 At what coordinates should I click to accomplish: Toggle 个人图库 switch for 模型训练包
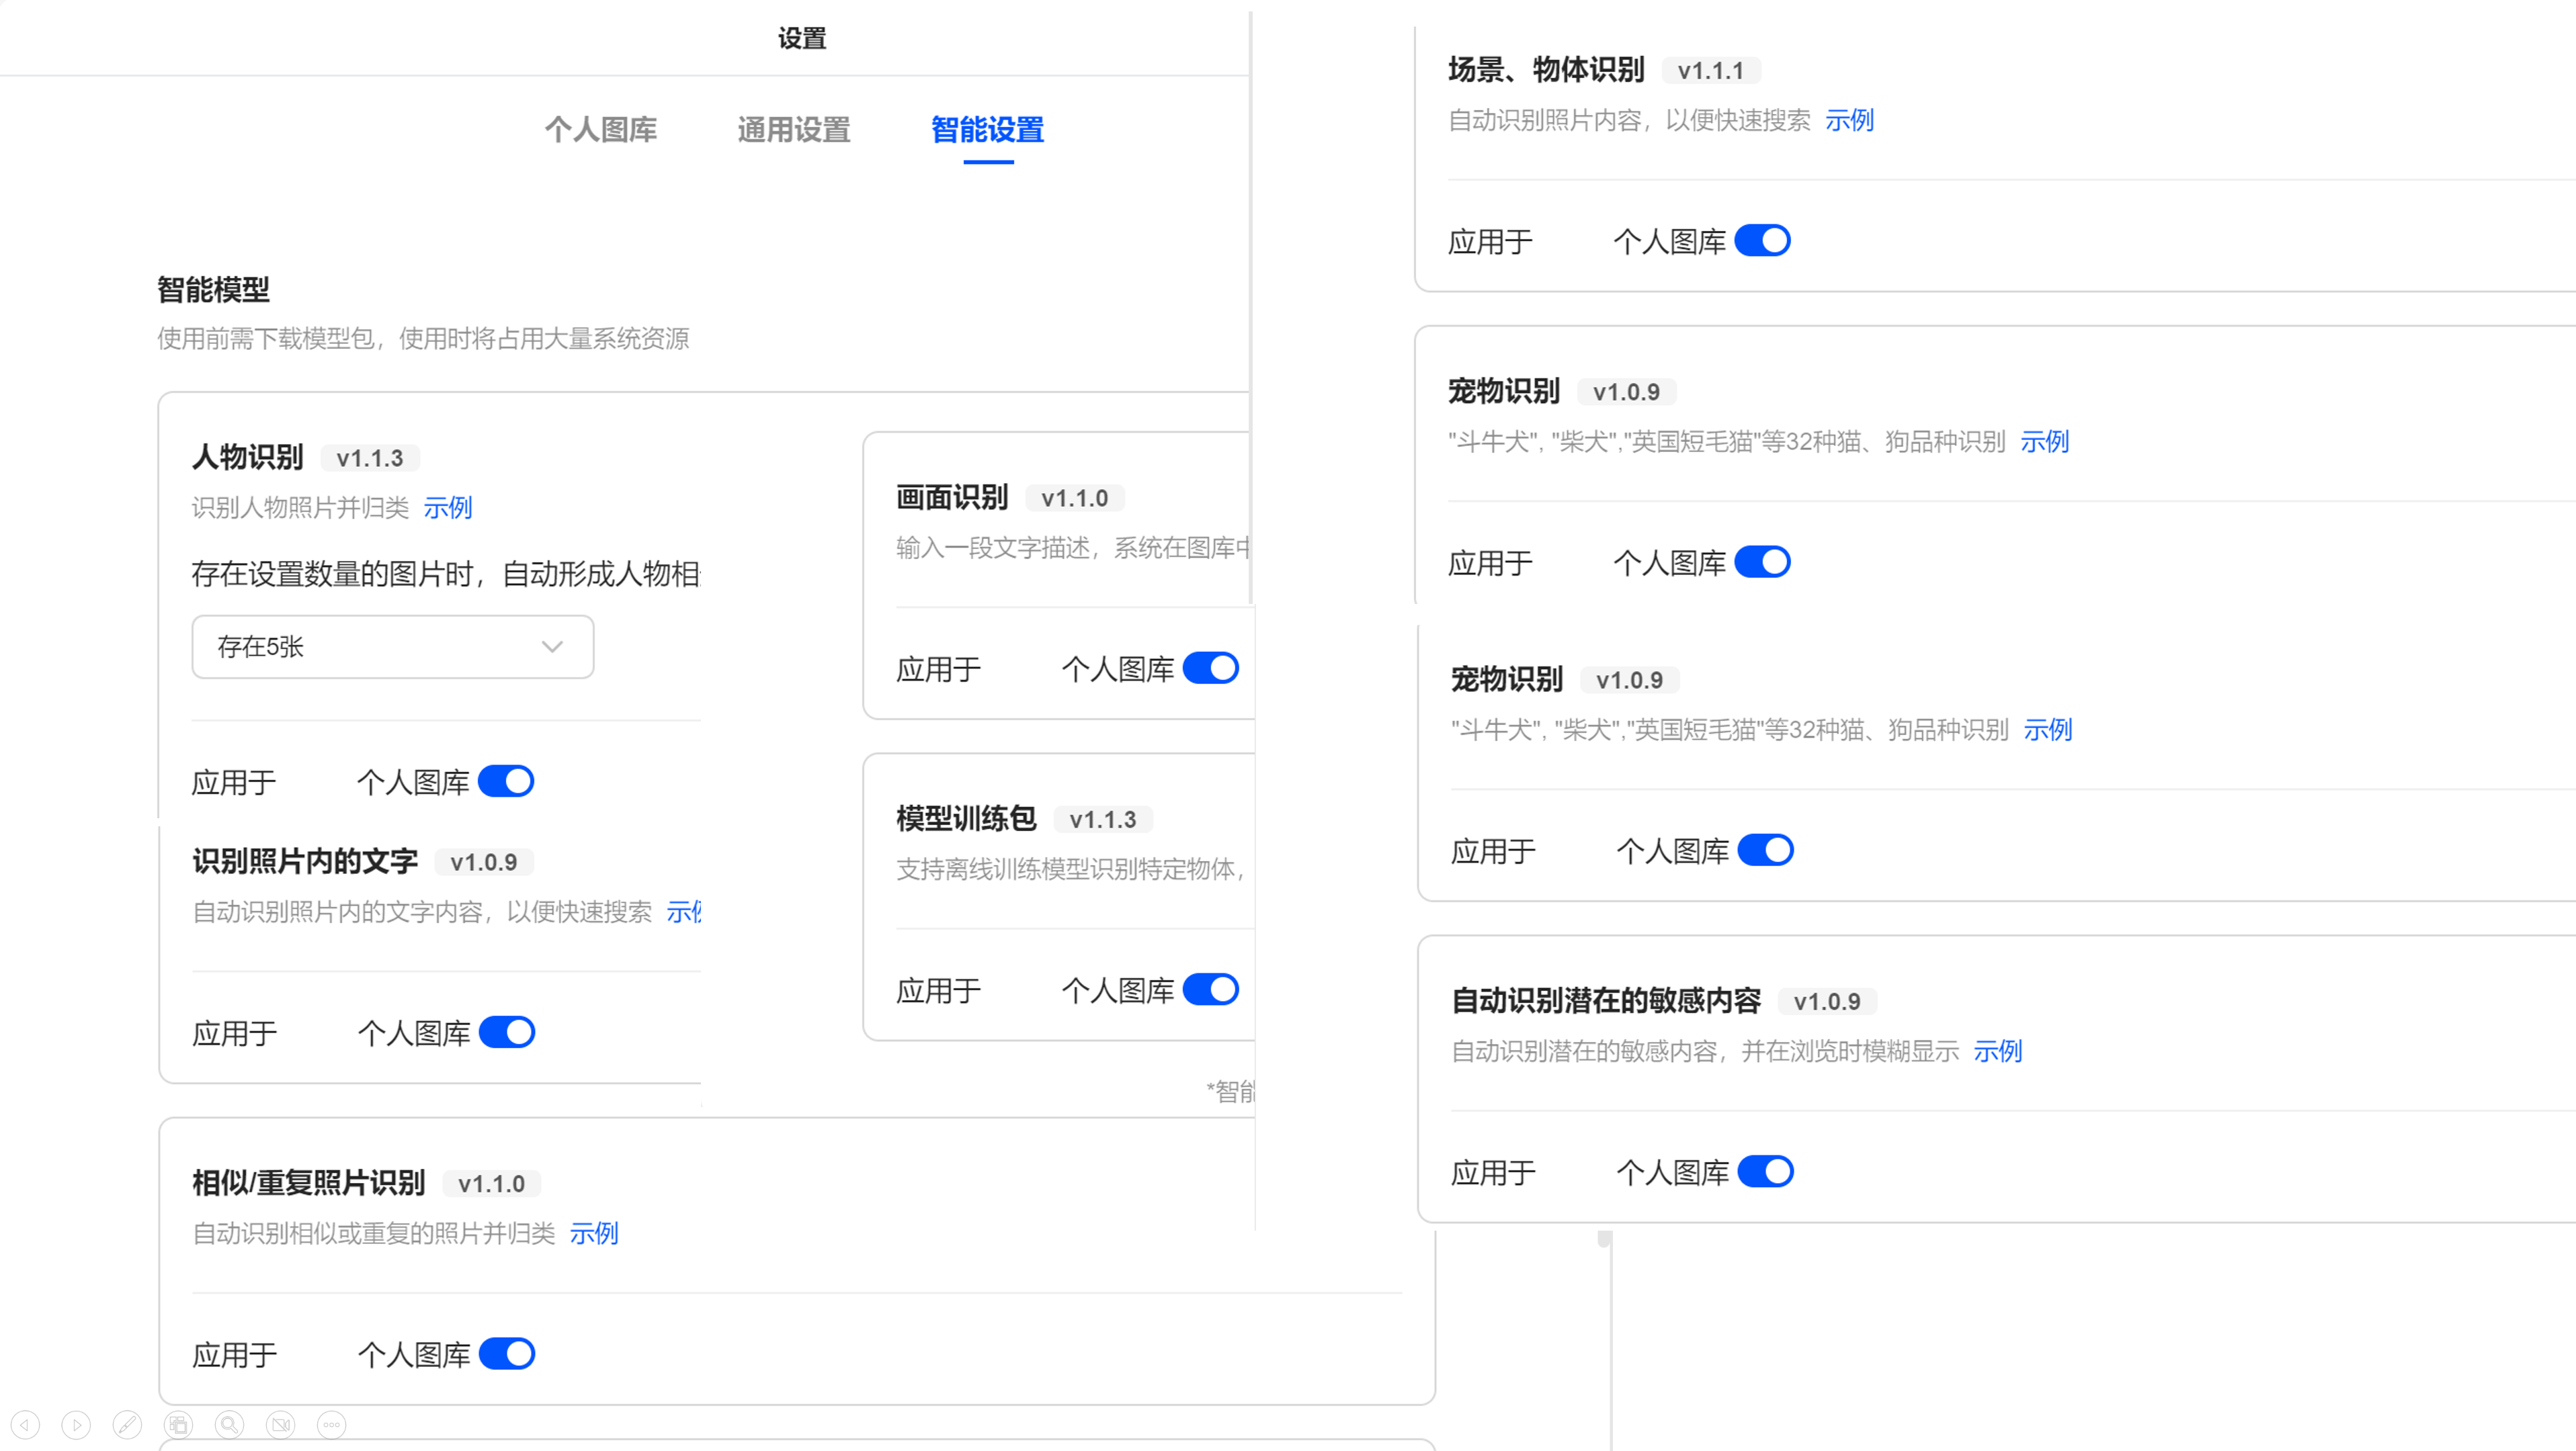(1211, 990)
